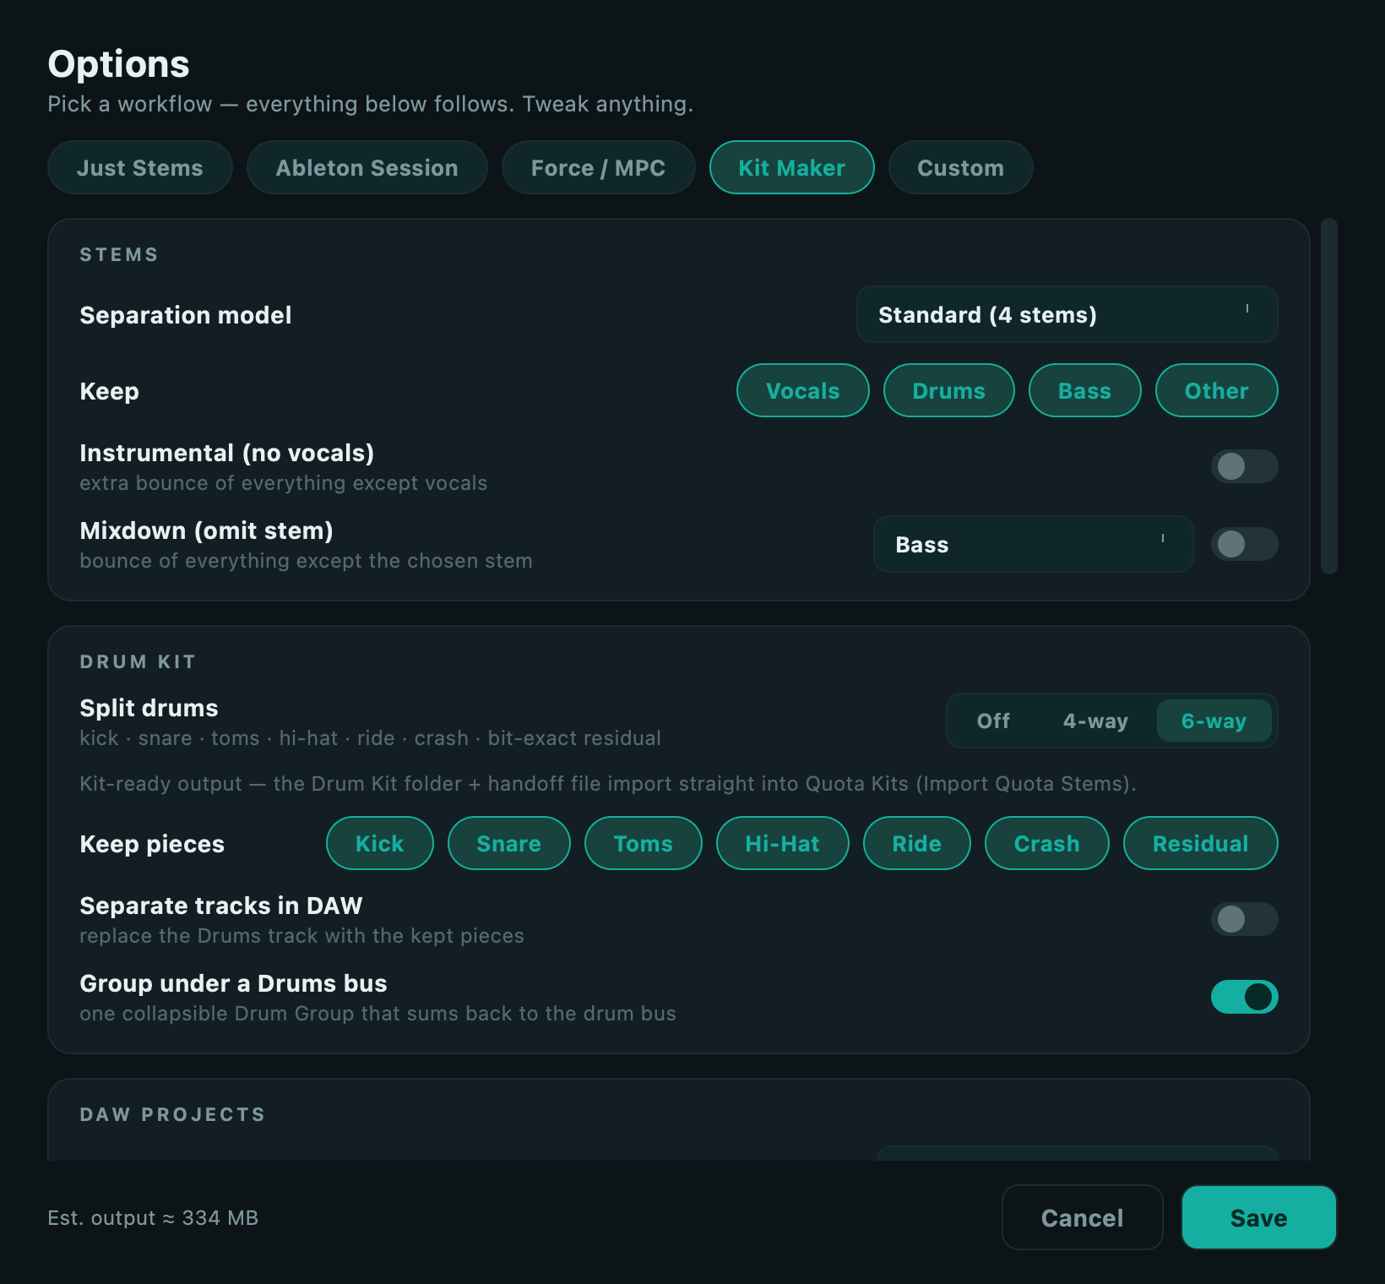Toggle the Bass stem chip
Viewport: 1385px width, 1284px height.
[1084, 390]
